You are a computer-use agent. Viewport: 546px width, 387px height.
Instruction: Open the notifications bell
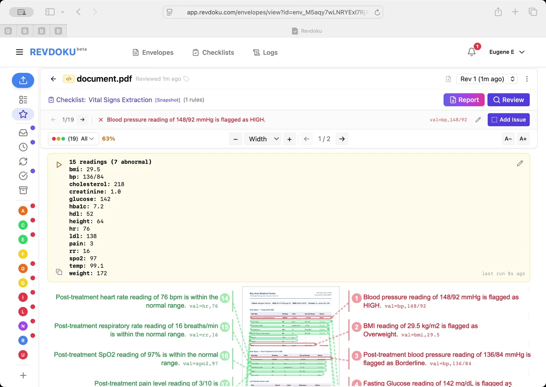point(472,52)
